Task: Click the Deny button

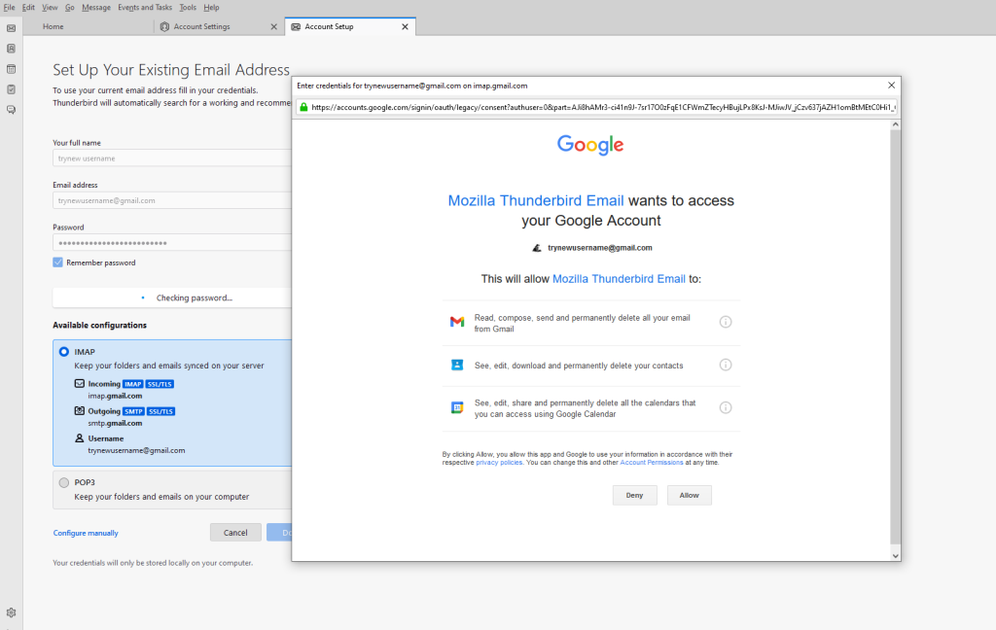Action: [x=634, y=496]
